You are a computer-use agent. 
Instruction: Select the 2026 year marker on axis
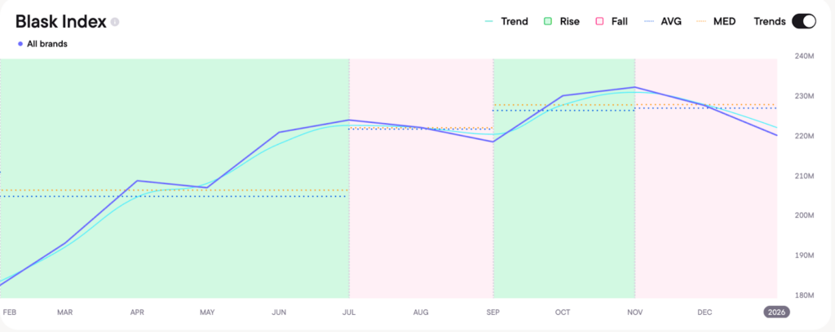775,312
